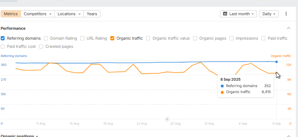298x137 pixels.
Task: Expand the Organic positions heading
Action: pos(20,136)
